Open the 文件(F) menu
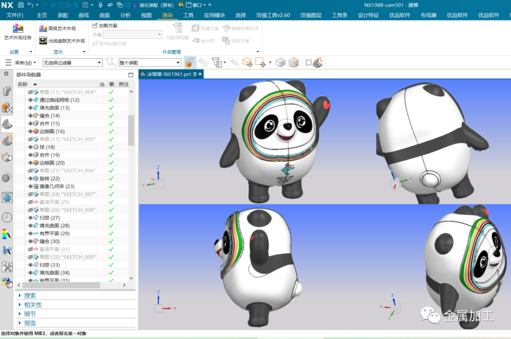 click(x=15, y=15)
